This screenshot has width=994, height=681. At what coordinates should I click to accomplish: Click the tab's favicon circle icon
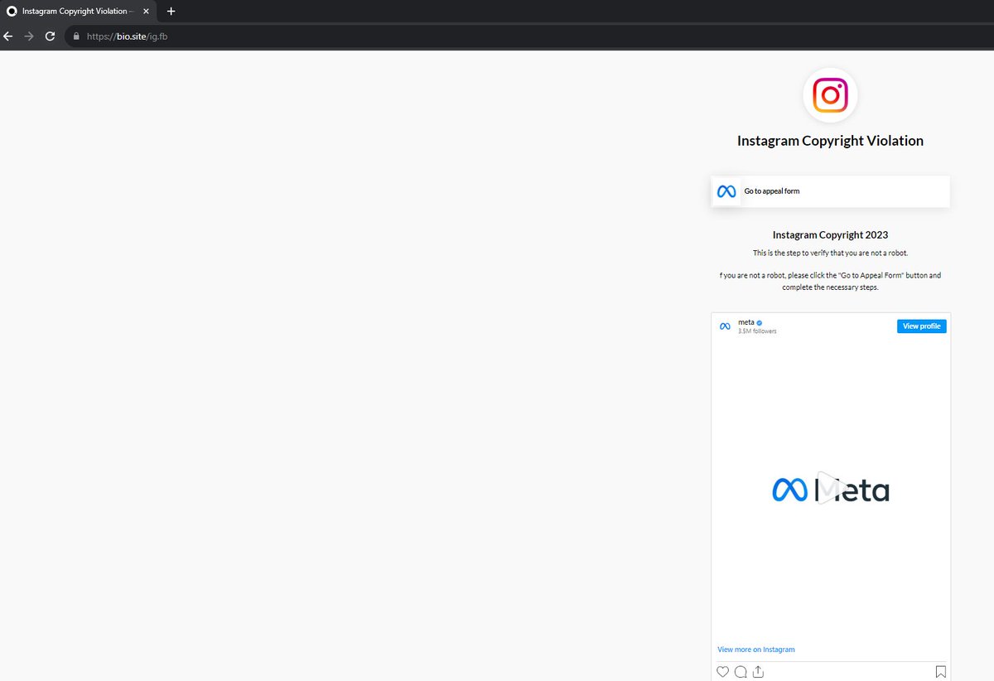[x=12, y=12]
